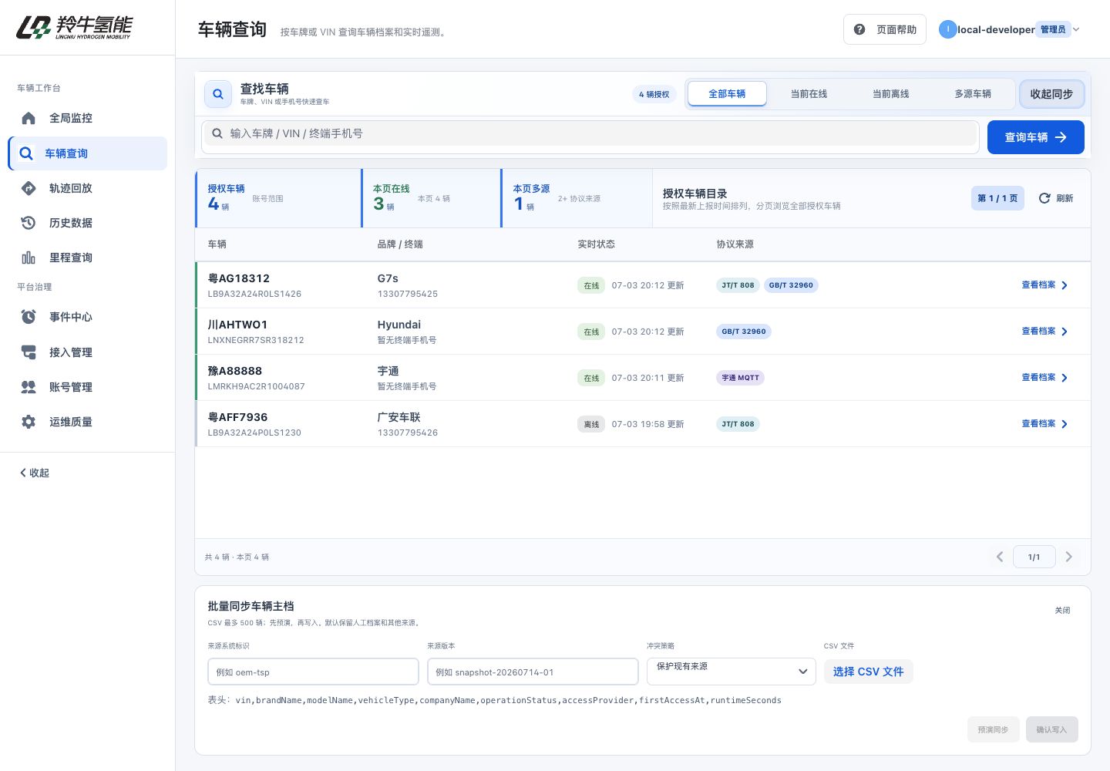This screenshot has width=1110, height=771.
Task: Click the 第 1 / 1 页 page badge
Action: pyautogui.click(x=997, y=198)
